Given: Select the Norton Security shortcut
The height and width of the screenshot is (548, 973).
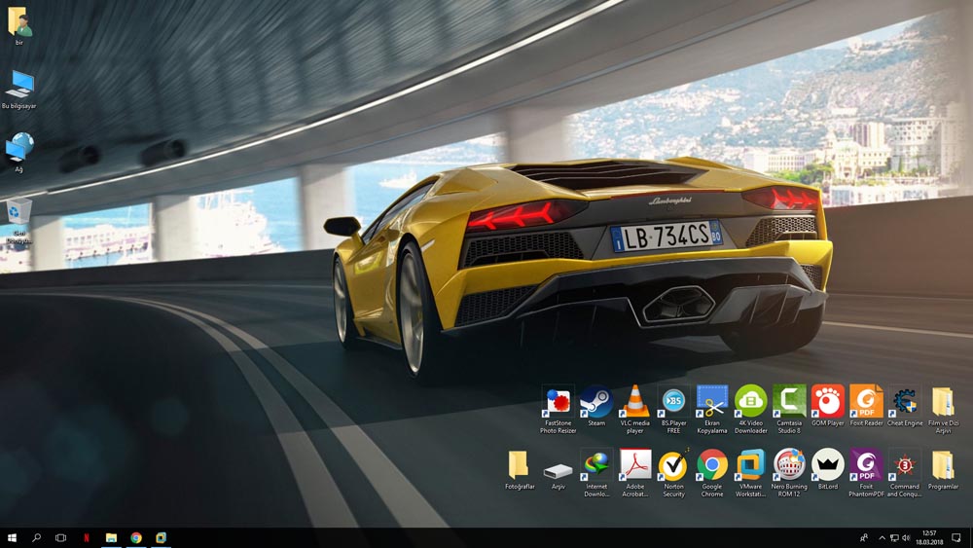Looking at the screenshot, I should coord(672,466).
